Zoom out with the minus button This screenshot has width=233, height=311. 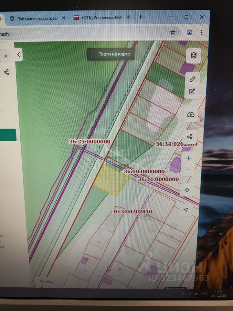click(x=188, y=169)
